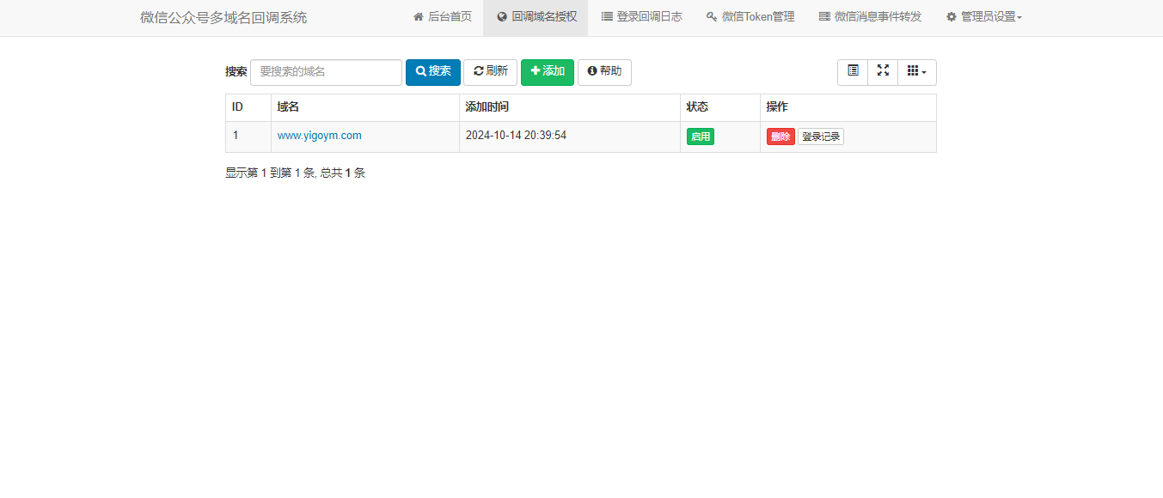Click inside the domain search input field
Viewport: 1163px width, 498px height.
click(325, 72)
